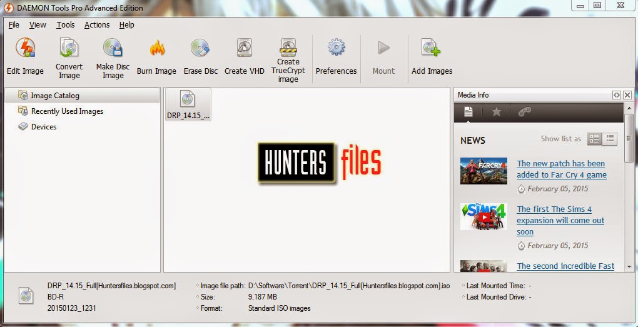Screen dimensions: 638x327
Task: Click the BD-R media type text
Action: click(55, 297)
